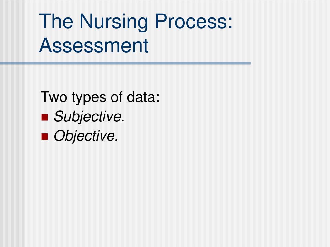
Task: Click the colon after "Process" in title
Action: (230, 23)
